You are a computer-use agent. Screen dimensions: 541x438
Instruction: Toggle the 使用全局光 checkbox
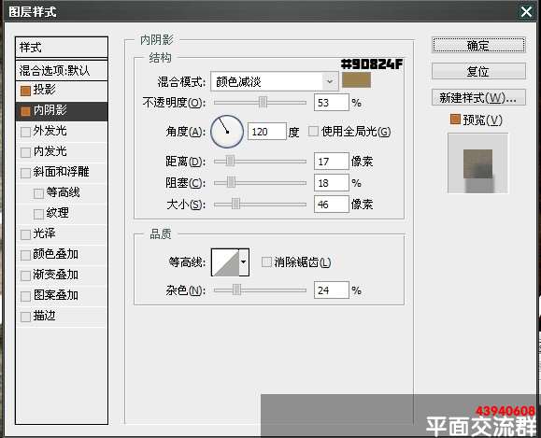click(313, 132)
